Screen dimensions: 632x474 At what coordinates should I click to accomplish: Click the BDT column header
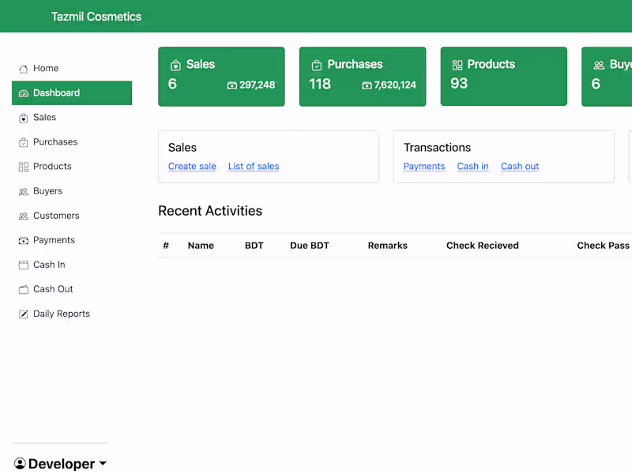[254, 246]
